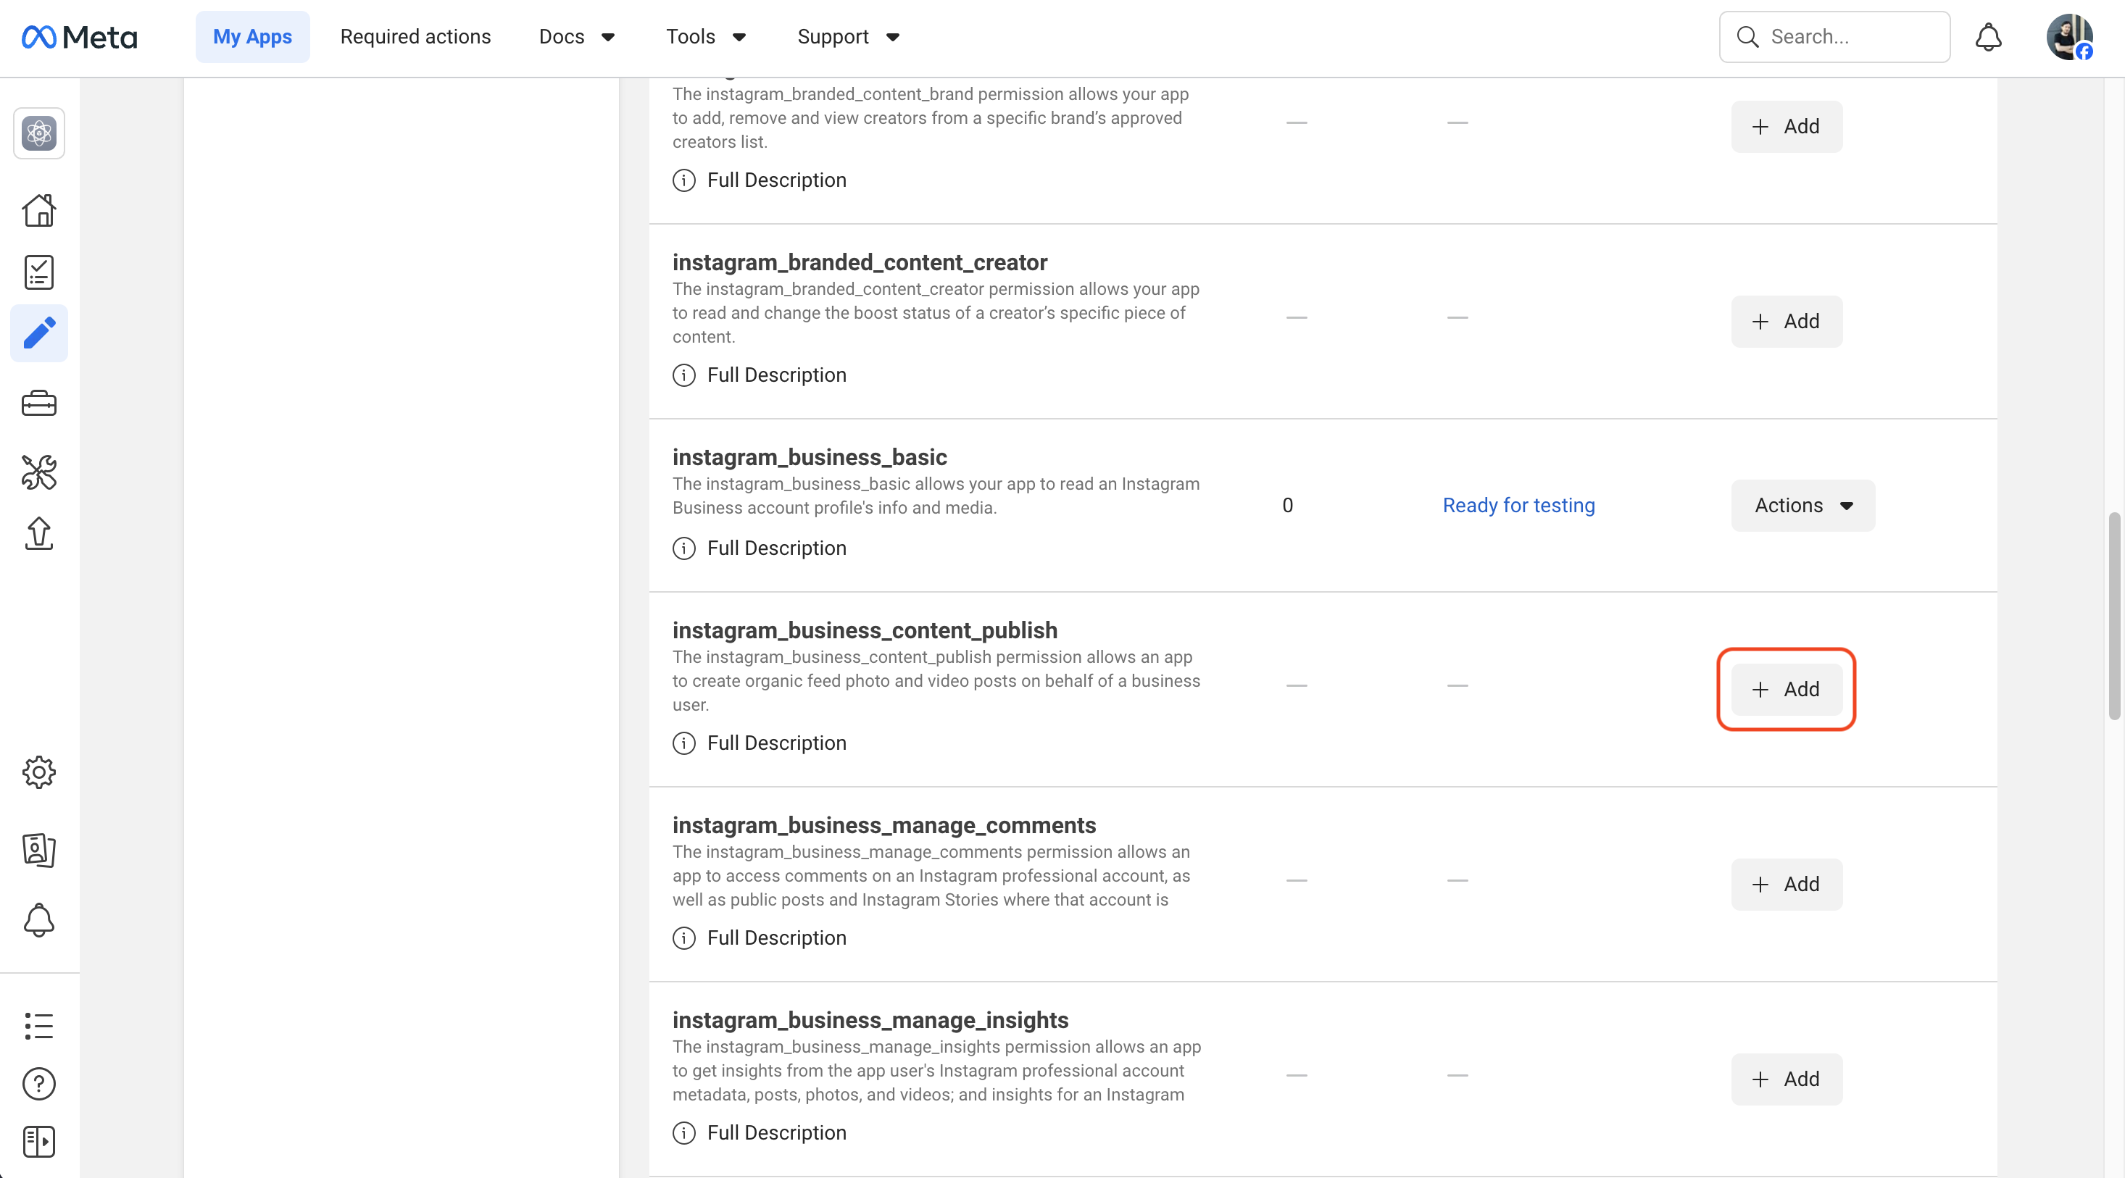Click the home dashboard sidebar icon
The width and height of the screenshot is (2125, 1178).
pyautogui.click(x=38, y=210)
